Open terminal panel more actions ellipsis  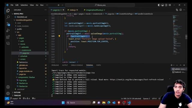[177, 65]
